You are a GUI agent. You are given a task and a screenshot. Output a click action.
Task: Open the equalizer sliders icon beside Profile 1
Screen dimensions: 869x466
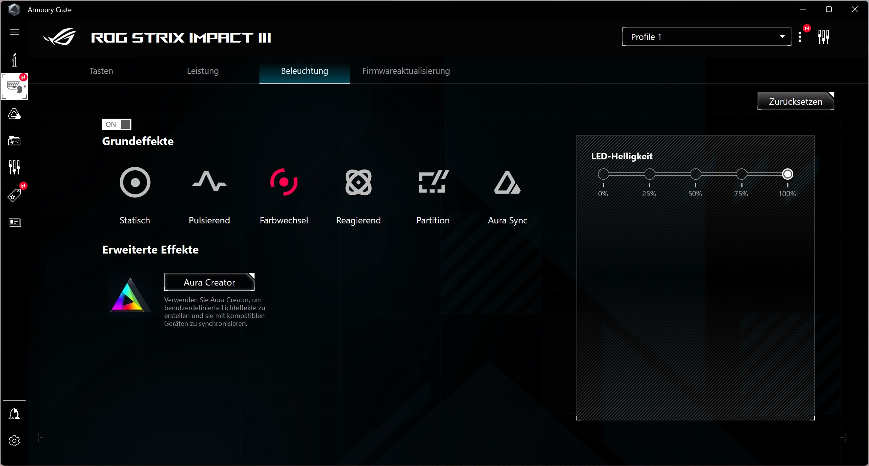coord(824,37)
